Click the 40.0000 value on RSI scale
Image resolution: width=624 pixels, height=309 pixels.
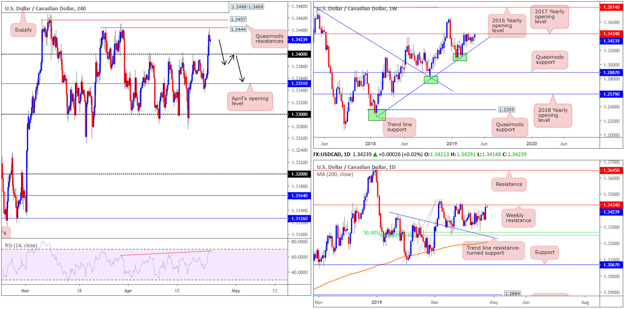[x=300, y=273]
